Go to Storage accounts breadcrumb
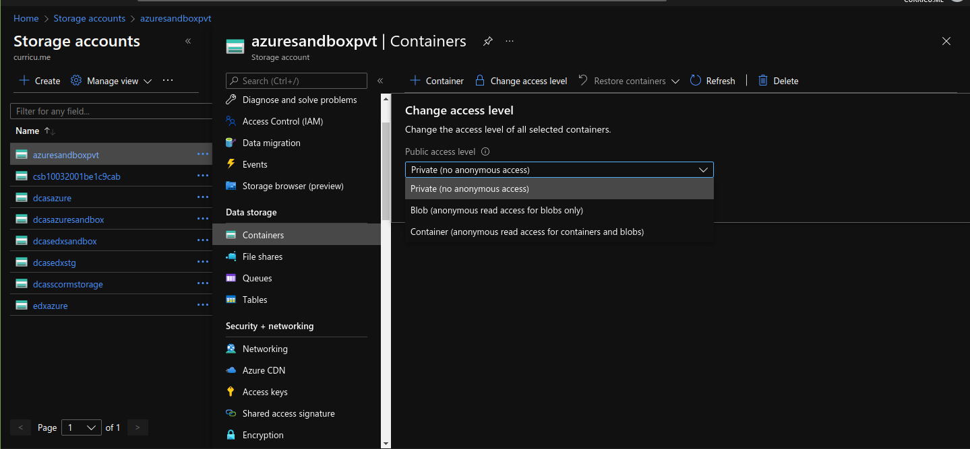 pyautogui.click(x=89, y=18)
